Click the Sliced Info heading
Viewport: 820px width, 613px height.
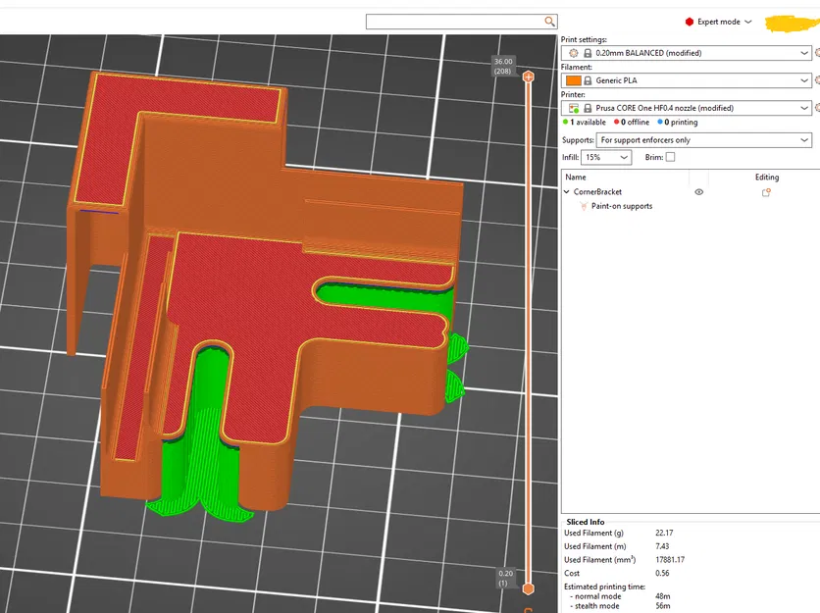pos(586,522)
